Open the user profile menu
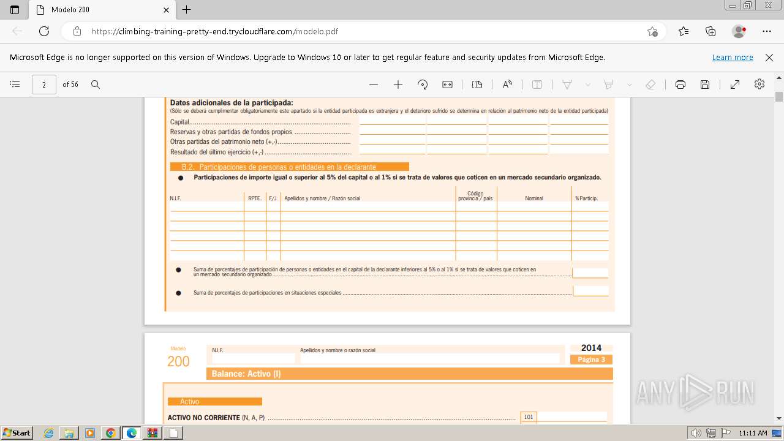Image resolution: width=784 pixels, height=441 pixels. click(739, 31)
